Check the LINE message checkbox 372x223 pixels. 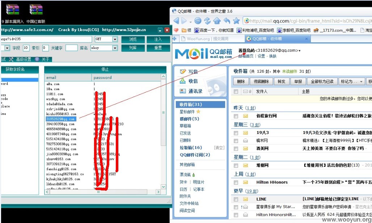(236, 199)
